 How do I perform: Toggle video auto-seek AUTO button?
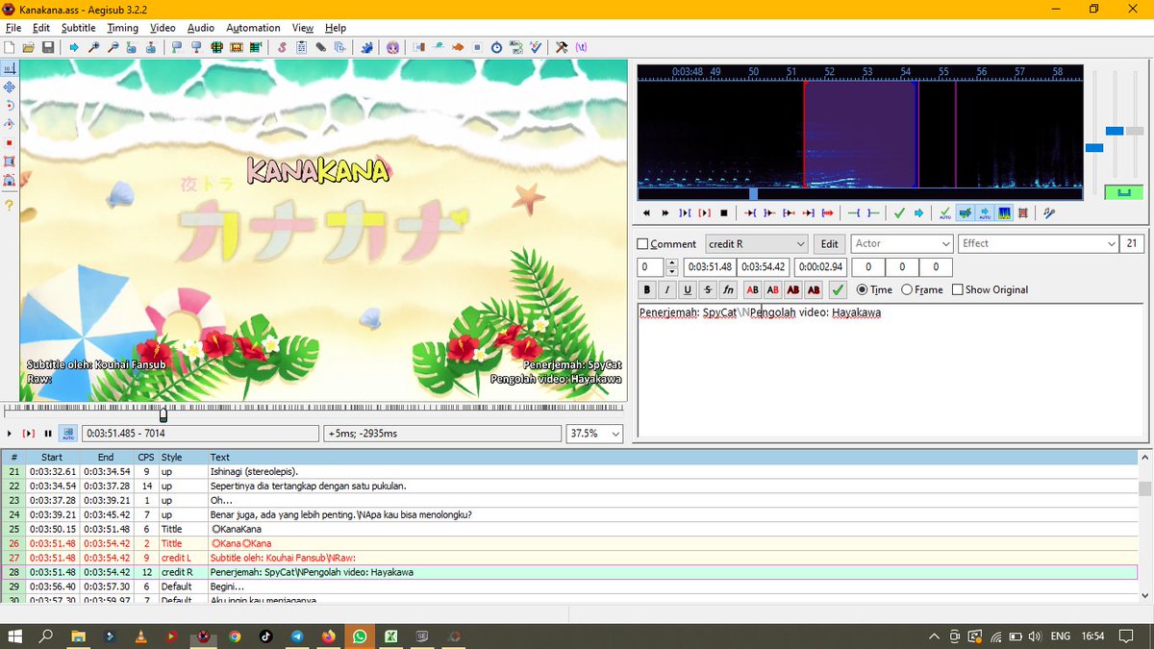coord(68,434)
